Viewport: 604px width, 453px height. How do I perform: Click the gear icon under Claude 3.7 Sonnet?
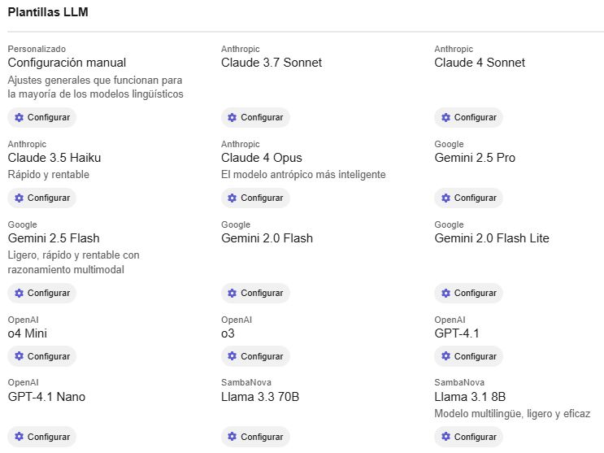tap(232, 118)
